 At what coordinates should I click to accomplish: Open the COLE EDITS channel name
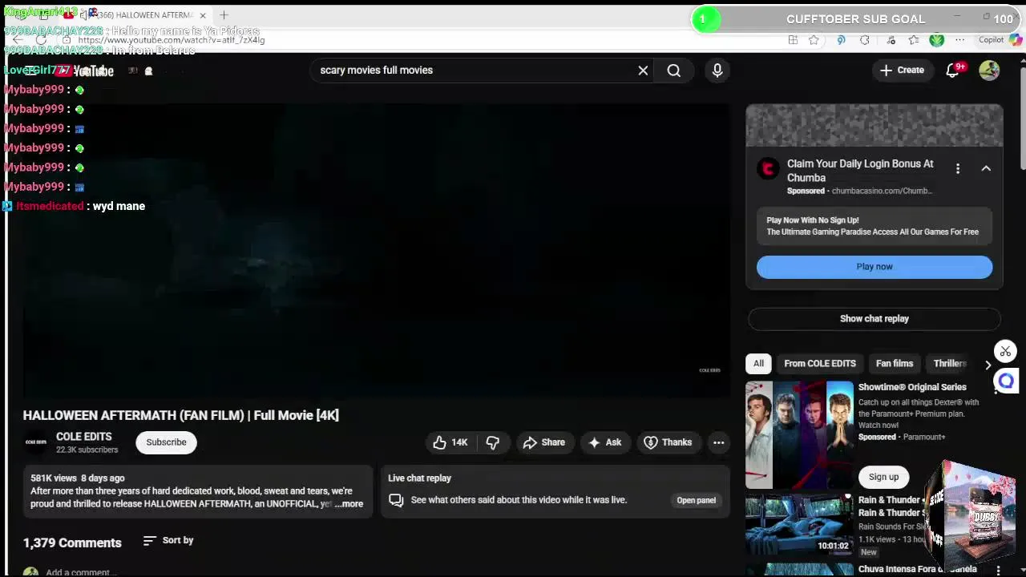[x=83, y=437]
